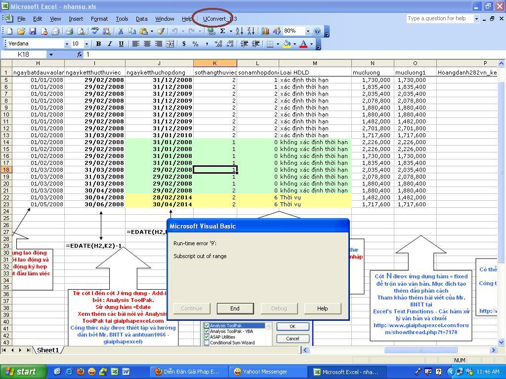Click the horizontal scrollbar thumb

pyautogui.click(x=421, y=350)
